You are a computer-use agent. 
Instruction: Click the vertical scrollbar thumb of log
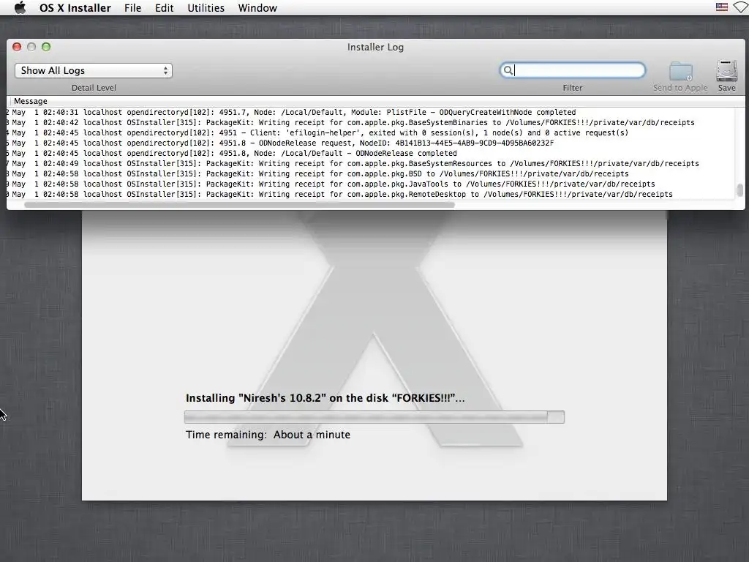tap(740, 190)
